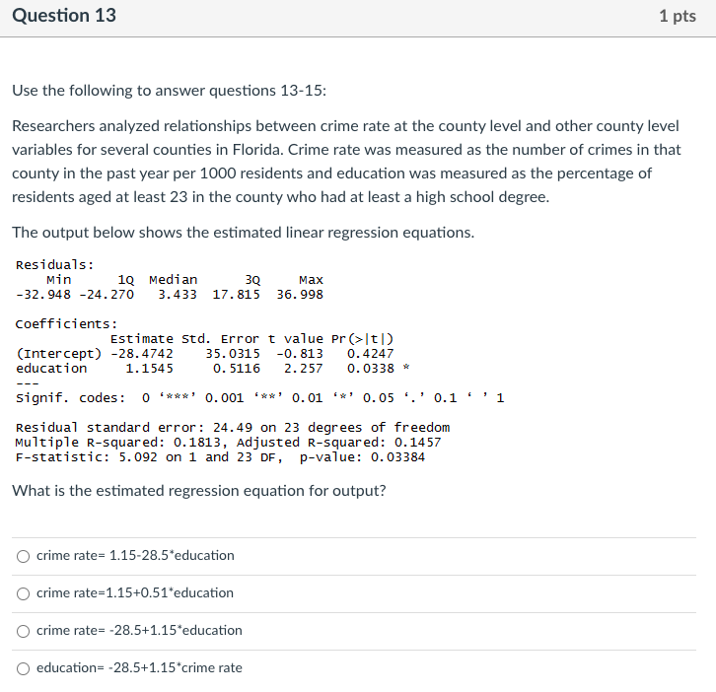
Task: Click residual Median value '3.433'
Action: pyautogui.click(x=178, y=295)
